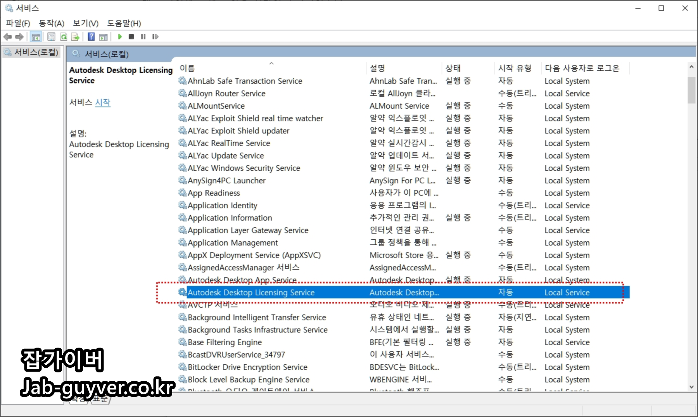
Task: Open the 파일(F) menu
Action: [18, 23]
